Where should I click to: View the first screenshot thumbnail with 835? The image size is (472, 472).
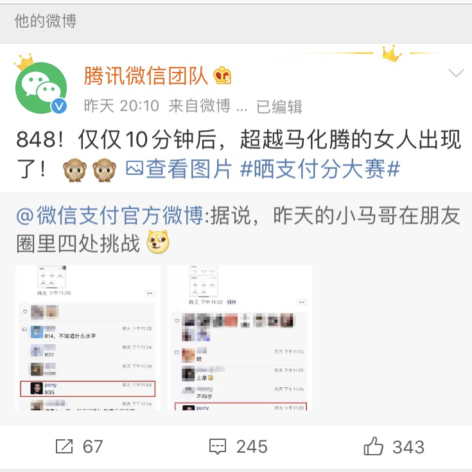88,337
